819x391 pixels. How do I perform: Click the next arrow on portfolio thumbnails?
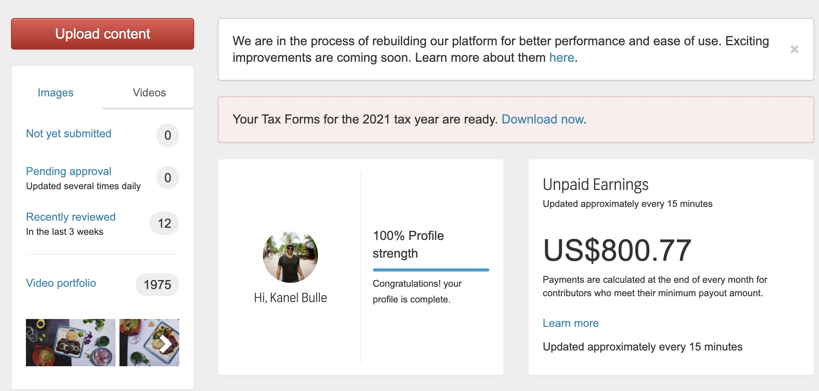(165, 344)
